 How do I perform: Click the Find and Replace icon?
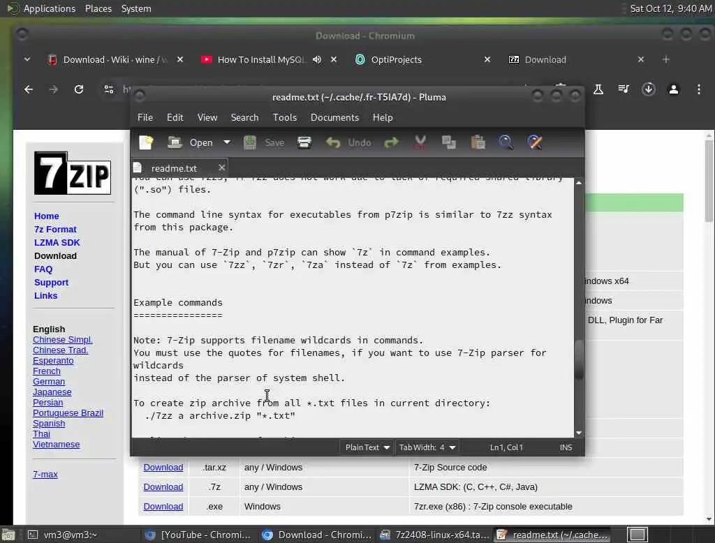tap(535, 142)
